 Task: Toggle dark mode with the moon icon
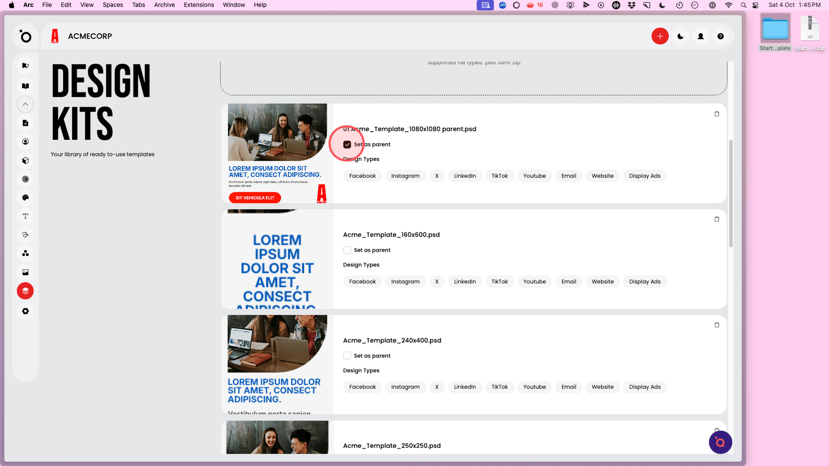coord(680,36)
